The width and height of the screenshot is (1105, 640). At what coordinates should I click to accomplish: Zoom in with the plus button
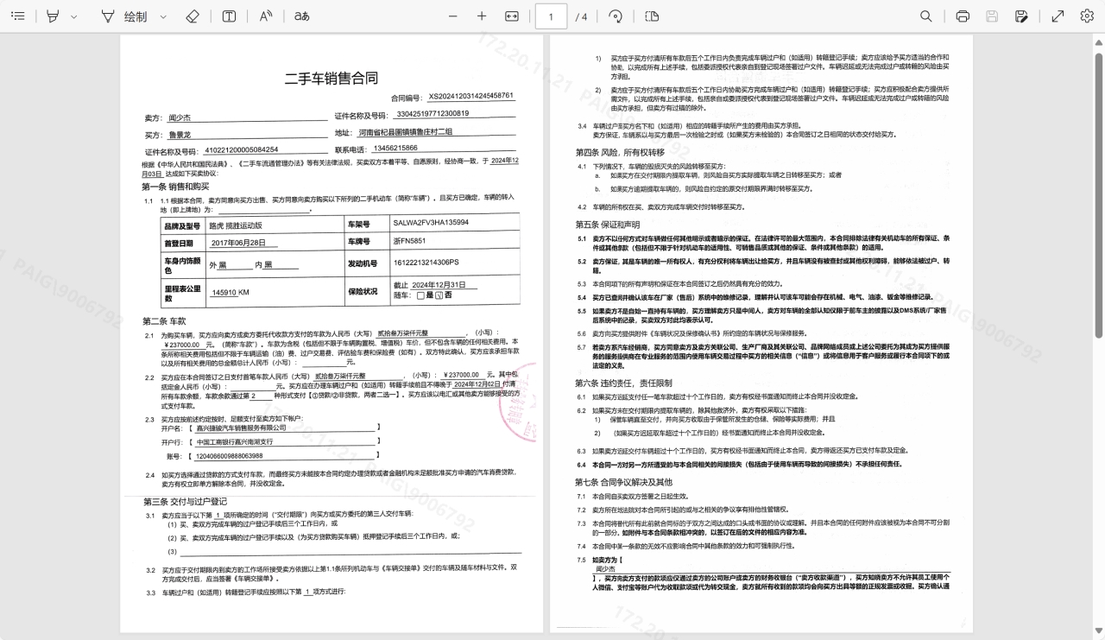point(482,16)
